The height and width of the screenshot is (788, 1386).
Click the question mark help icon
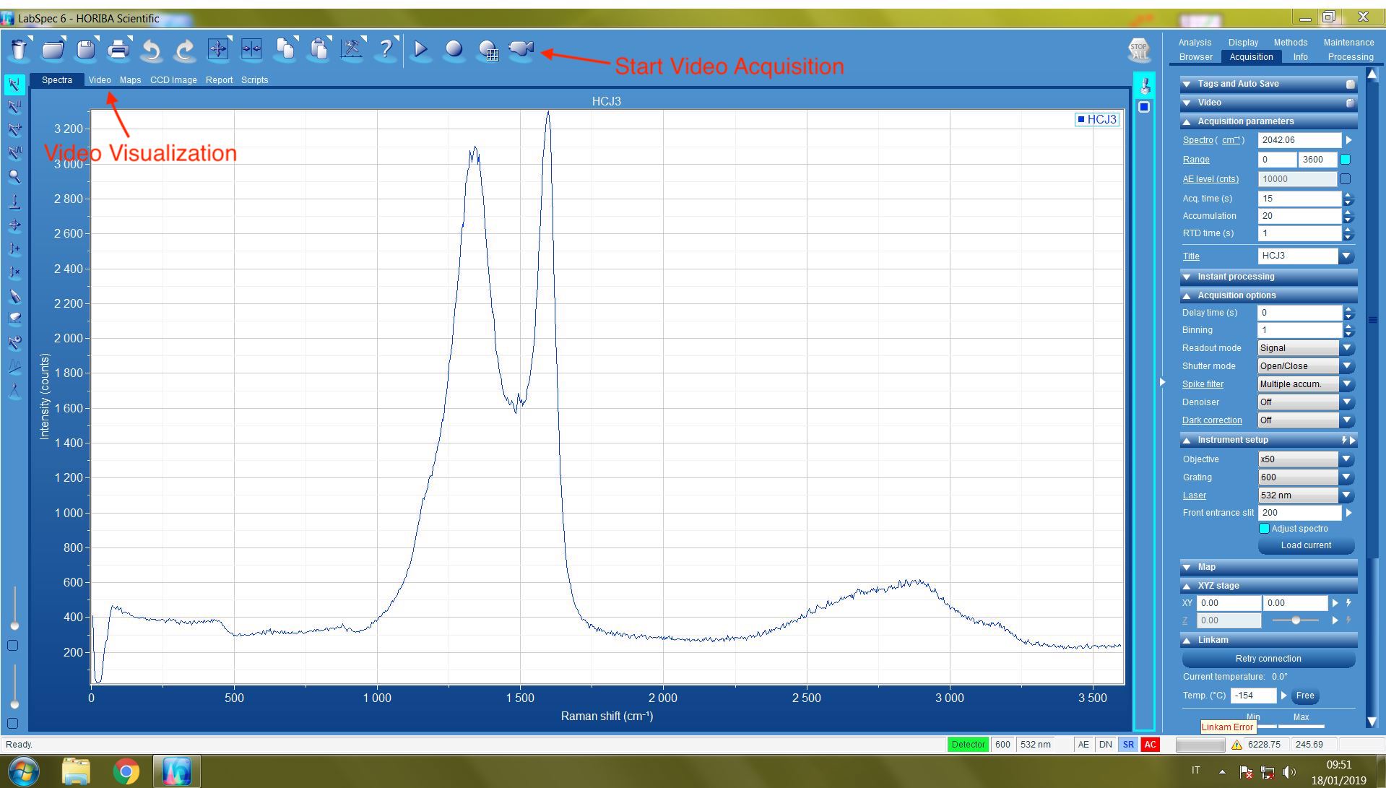click(x=386, y=49)
